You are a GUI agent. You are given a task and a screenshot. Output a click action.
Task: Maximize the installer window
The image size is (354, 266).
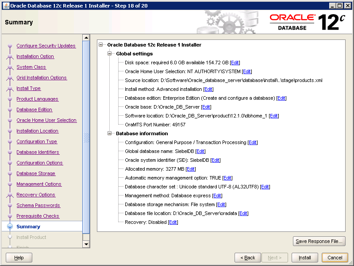339,6
